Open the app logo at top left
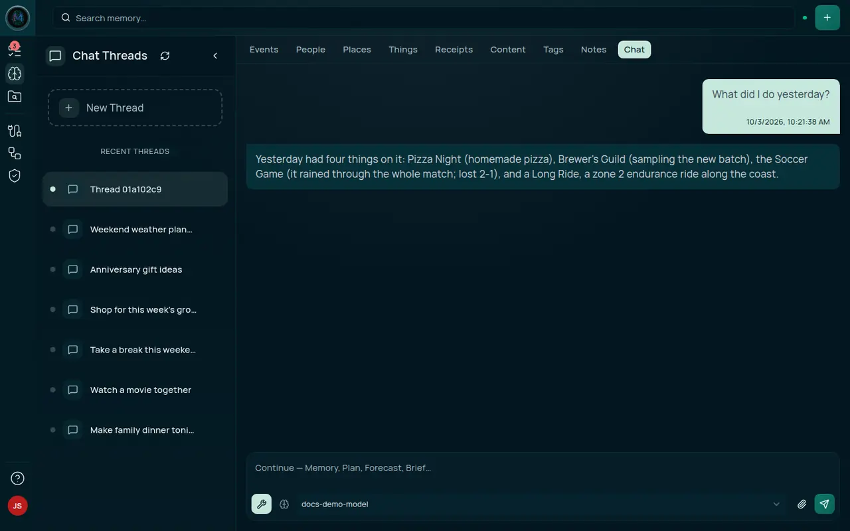 pyautogui.click(x=18, y=18)
